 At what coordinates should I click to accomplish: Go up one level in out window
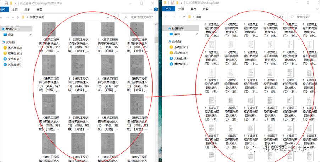tap(184, 17)
